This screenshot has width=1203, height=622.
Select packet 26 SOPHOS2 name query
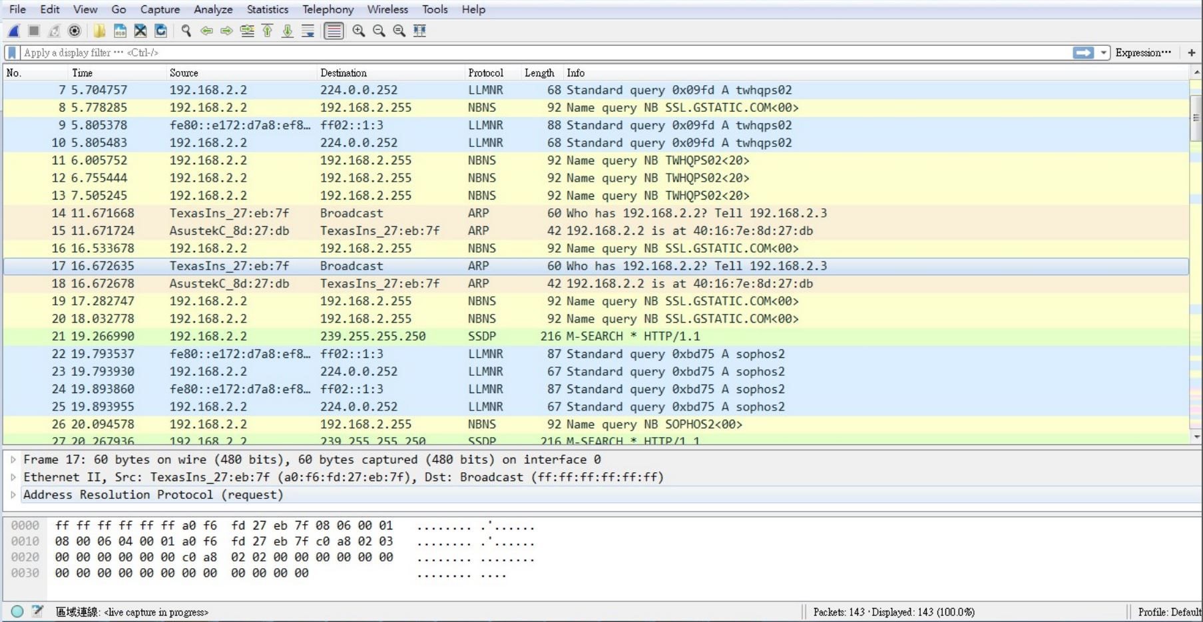coord(596,424)
